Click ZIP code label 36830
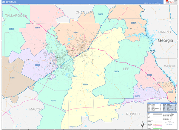The height and width of the screenshot is (130, 179). pos(53,101)
